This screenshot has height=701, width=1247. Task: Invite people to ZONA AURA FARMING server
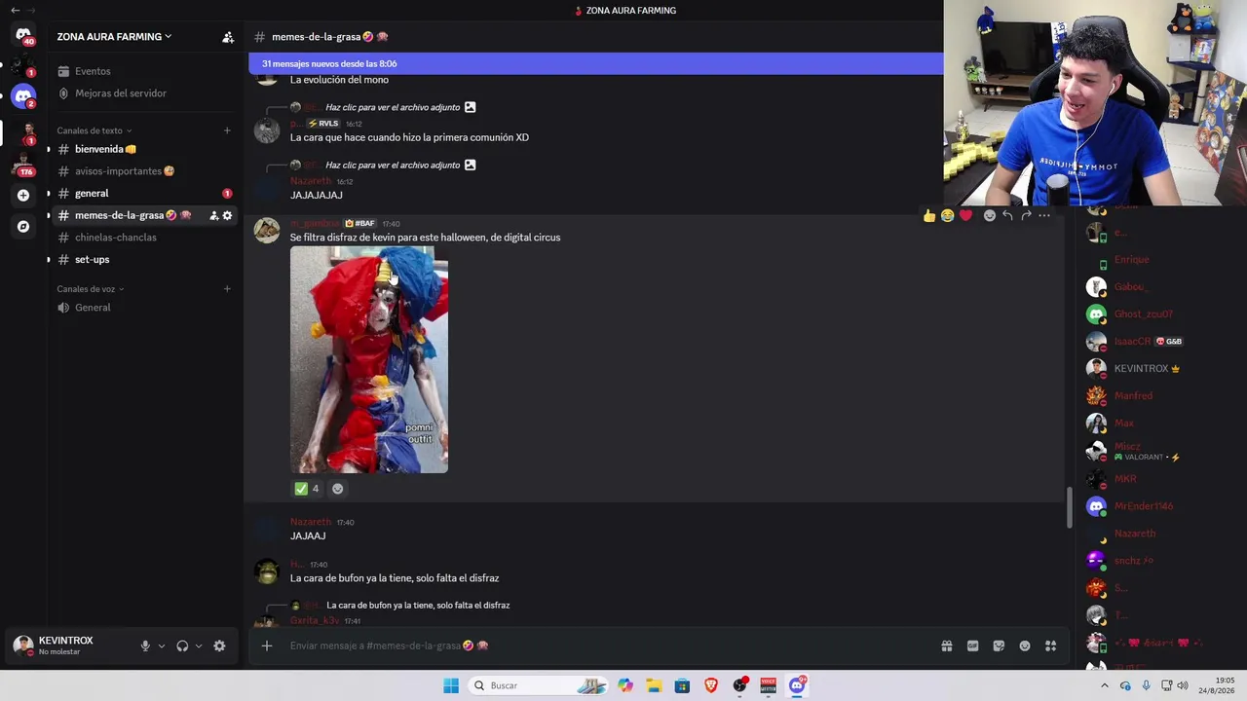pos(228,37)
